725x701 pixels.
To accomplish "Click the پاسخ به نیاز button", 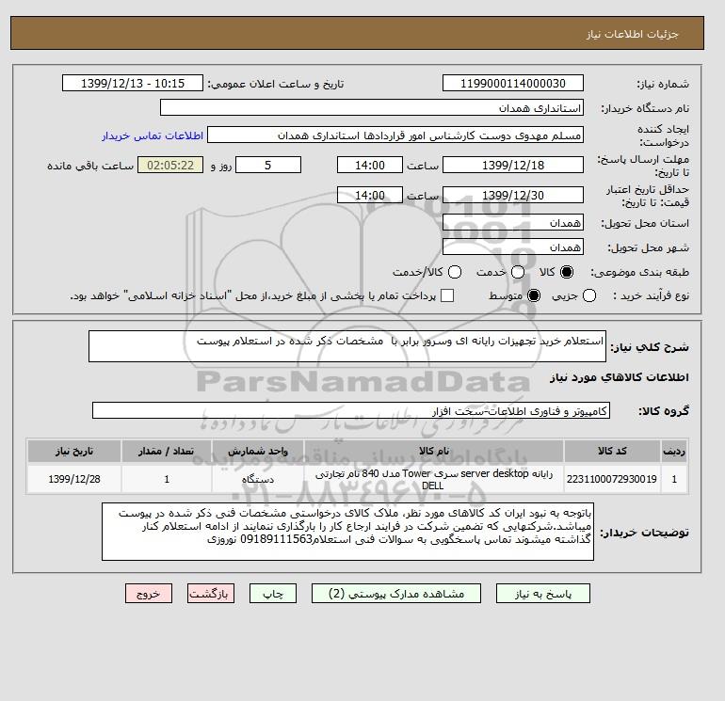I will coord(543,594).
